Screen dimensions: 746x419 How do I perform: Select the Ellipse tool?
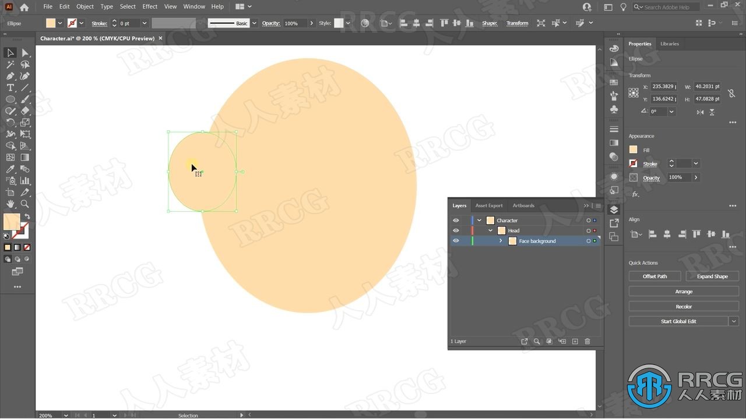point(10,100)
